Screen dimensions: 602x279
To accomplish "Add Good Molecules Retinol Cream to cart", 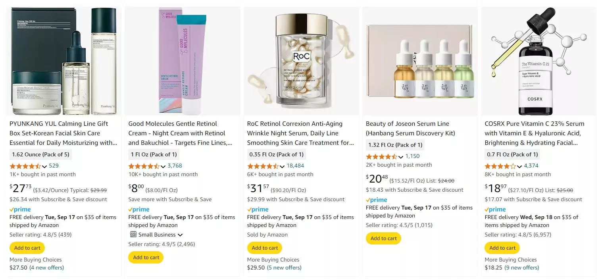I will click(x=146, y=258).
